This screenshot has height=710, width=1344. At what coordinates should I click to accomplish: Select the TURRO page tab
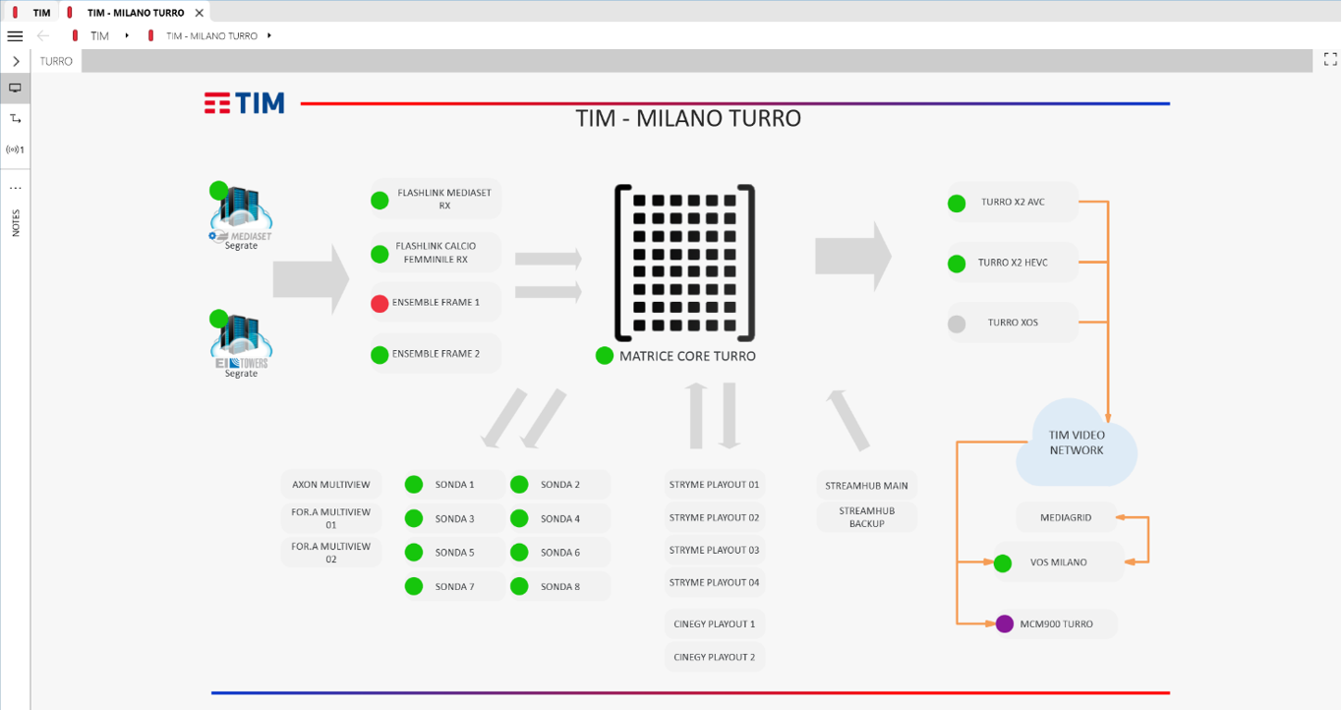click(56, 61)
